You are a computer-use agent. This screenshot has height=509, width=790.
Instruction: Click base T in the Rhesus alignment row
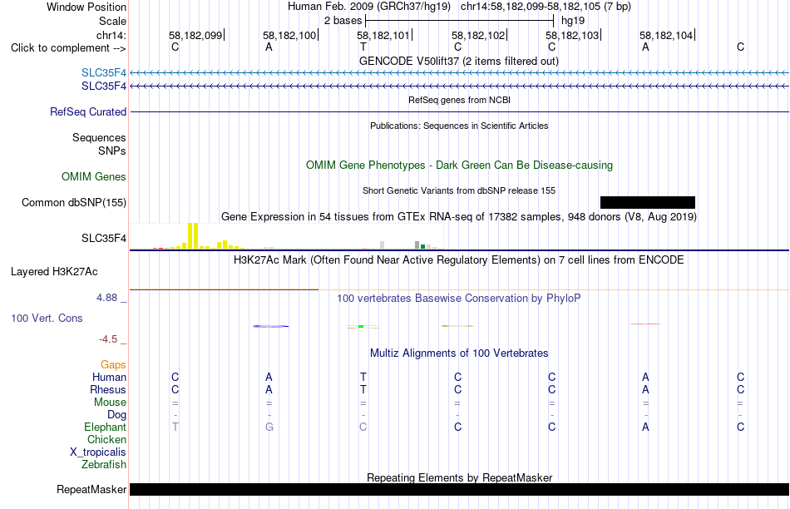click(363, 389)
